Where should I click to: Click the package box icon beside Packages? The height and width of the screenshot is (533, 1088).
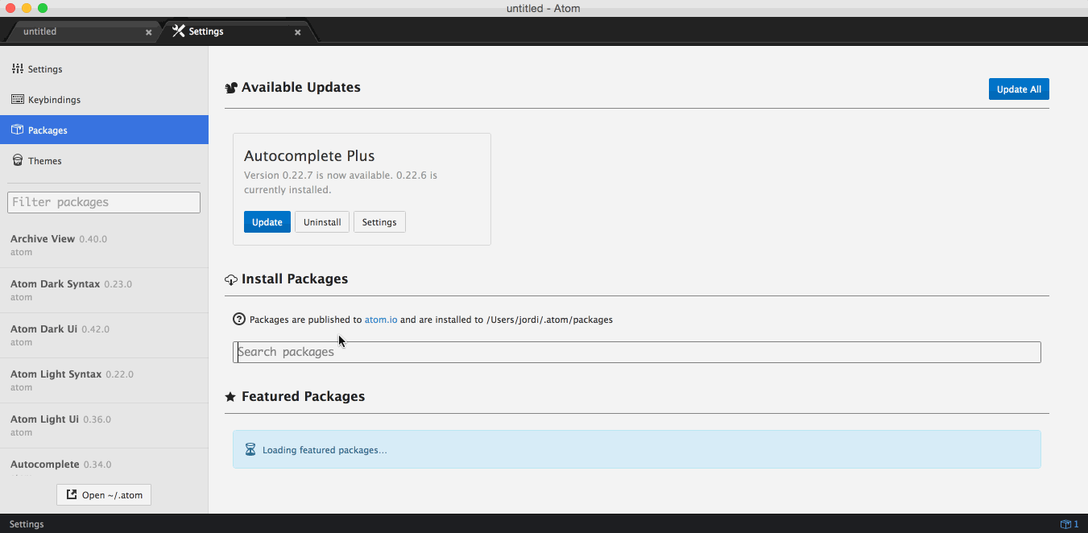click(18, 130)
